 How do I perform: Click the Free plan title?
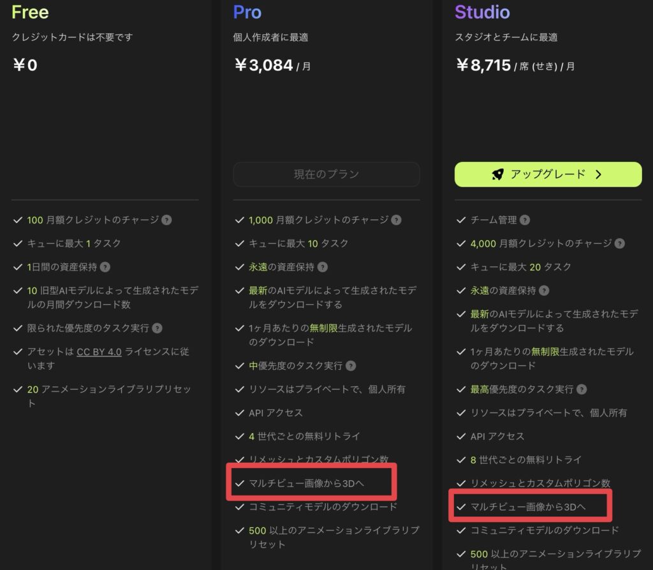30,12
